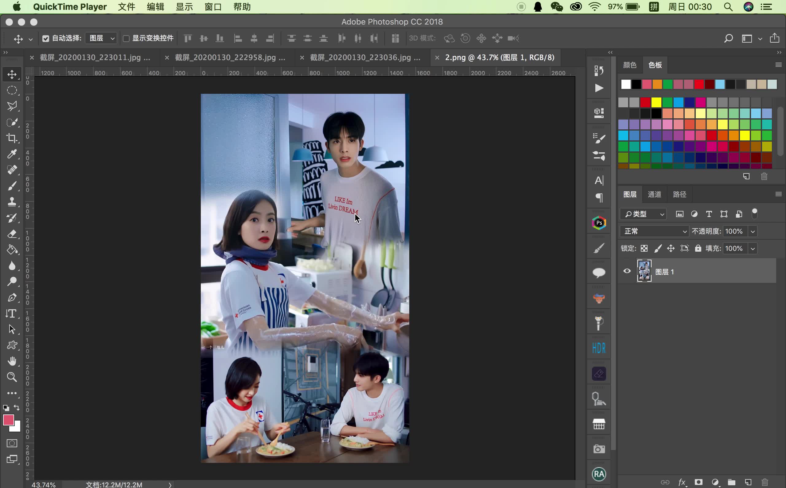
Task: Toggle pixel layer filter
Action: (x=680, y=214)
